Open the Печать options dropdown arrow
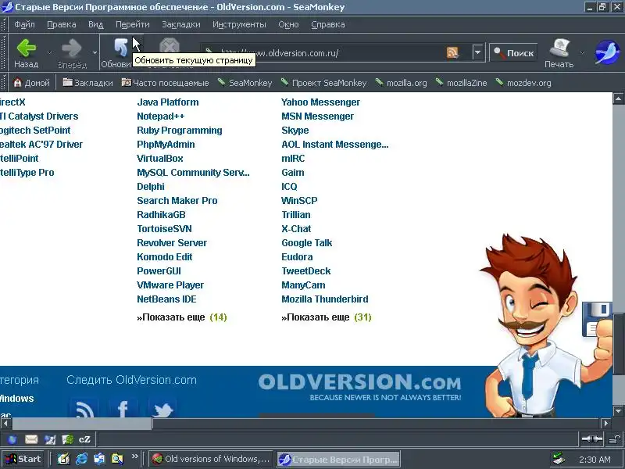 click(582, 52)
